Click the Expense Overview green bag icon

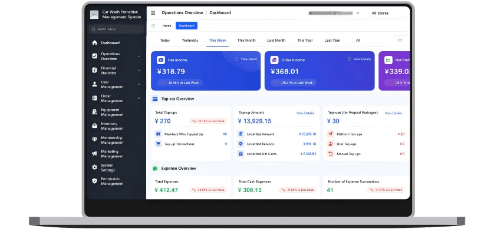[154, 168]
